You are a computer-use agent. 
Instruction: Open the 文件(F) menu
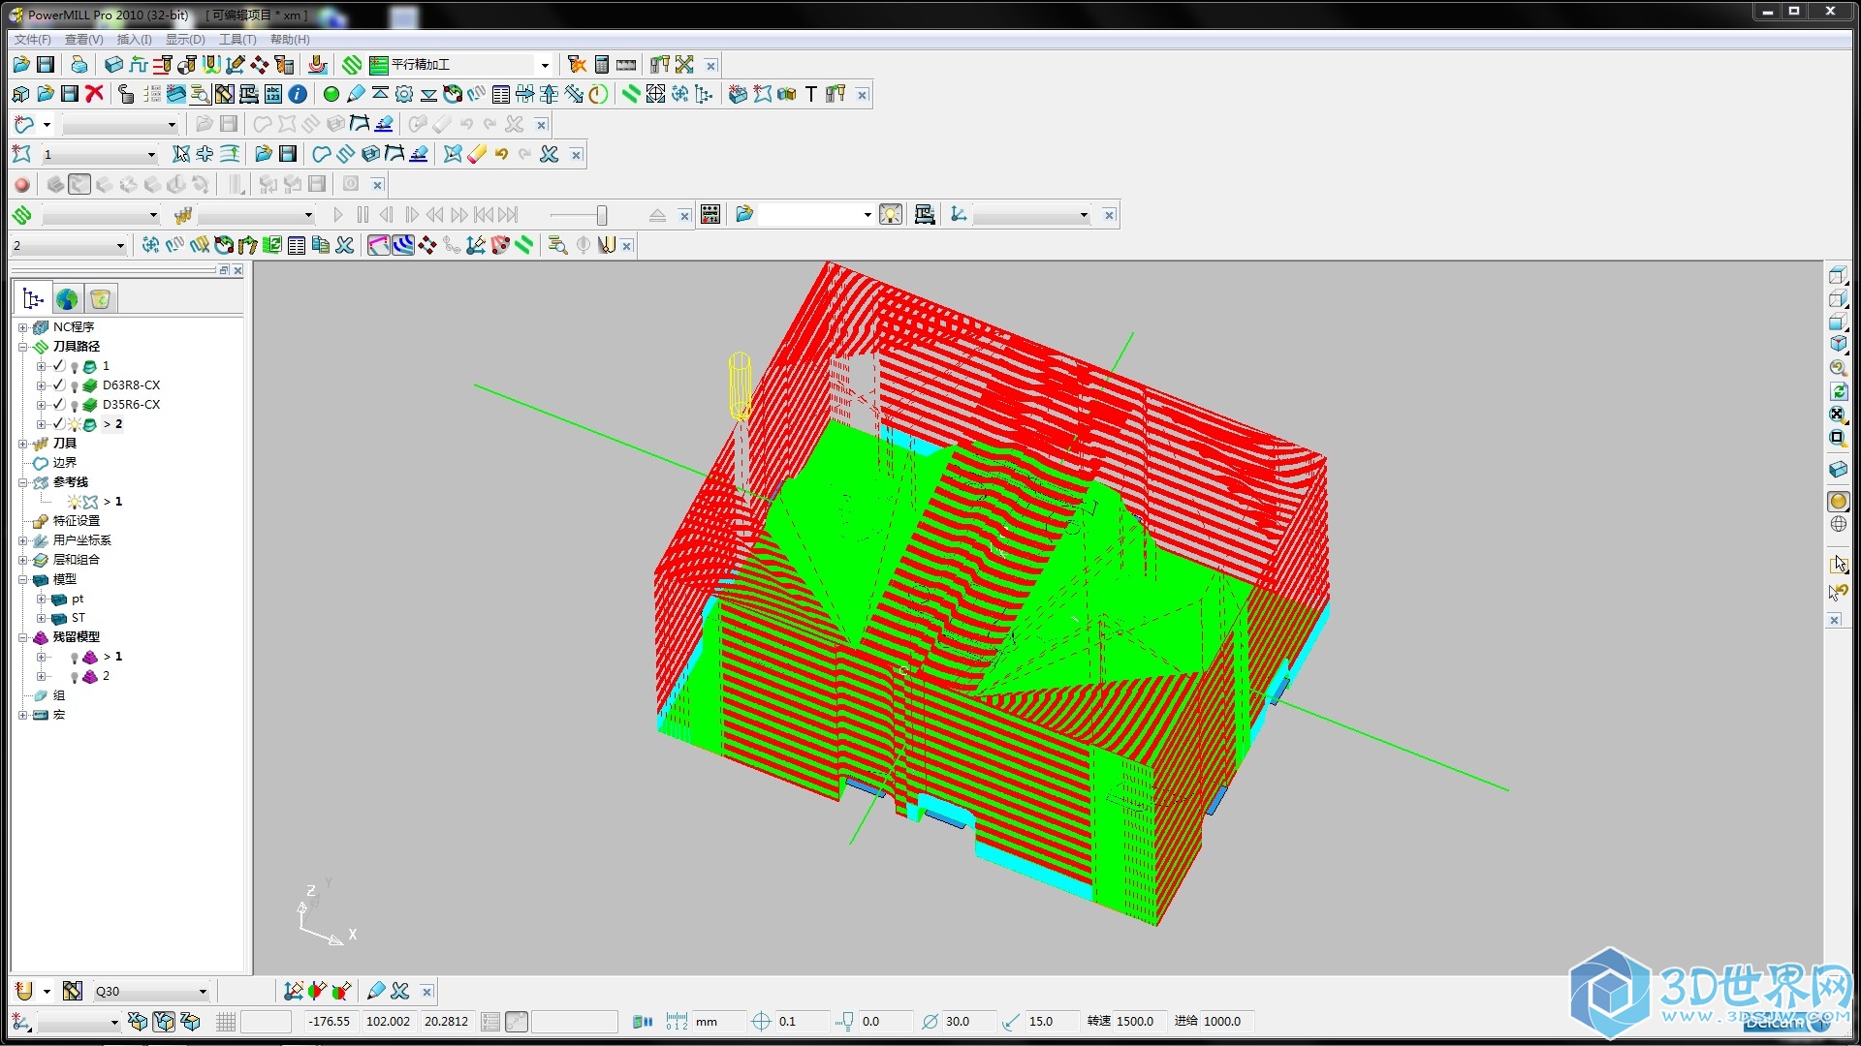[x=32, y=40]
